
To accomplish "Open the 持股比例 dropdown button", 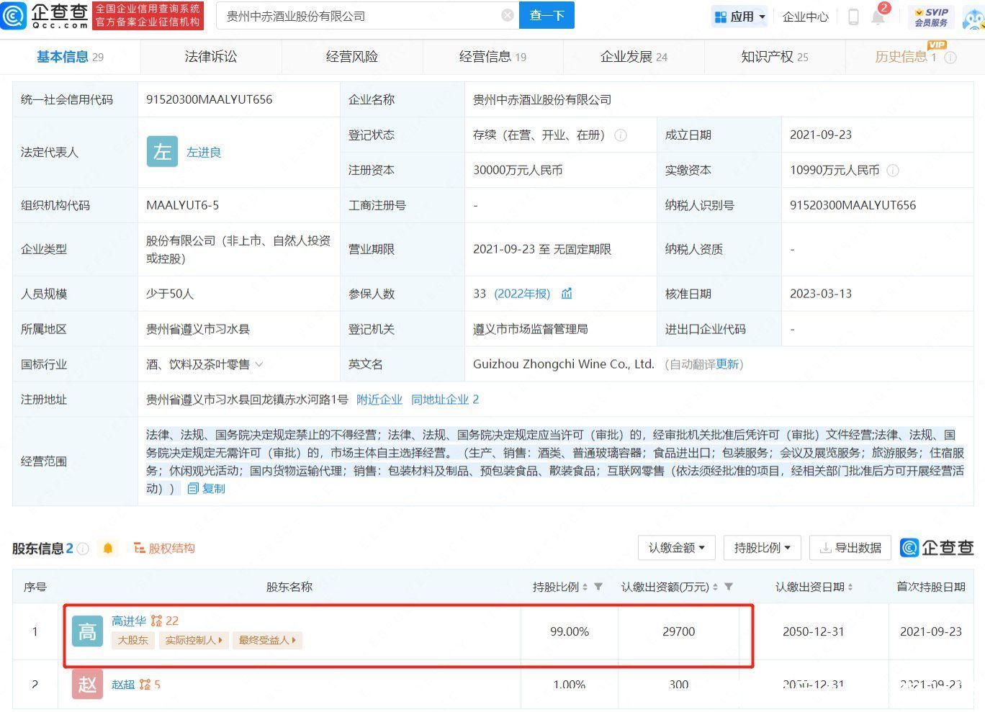I will (x=763, y=548).
